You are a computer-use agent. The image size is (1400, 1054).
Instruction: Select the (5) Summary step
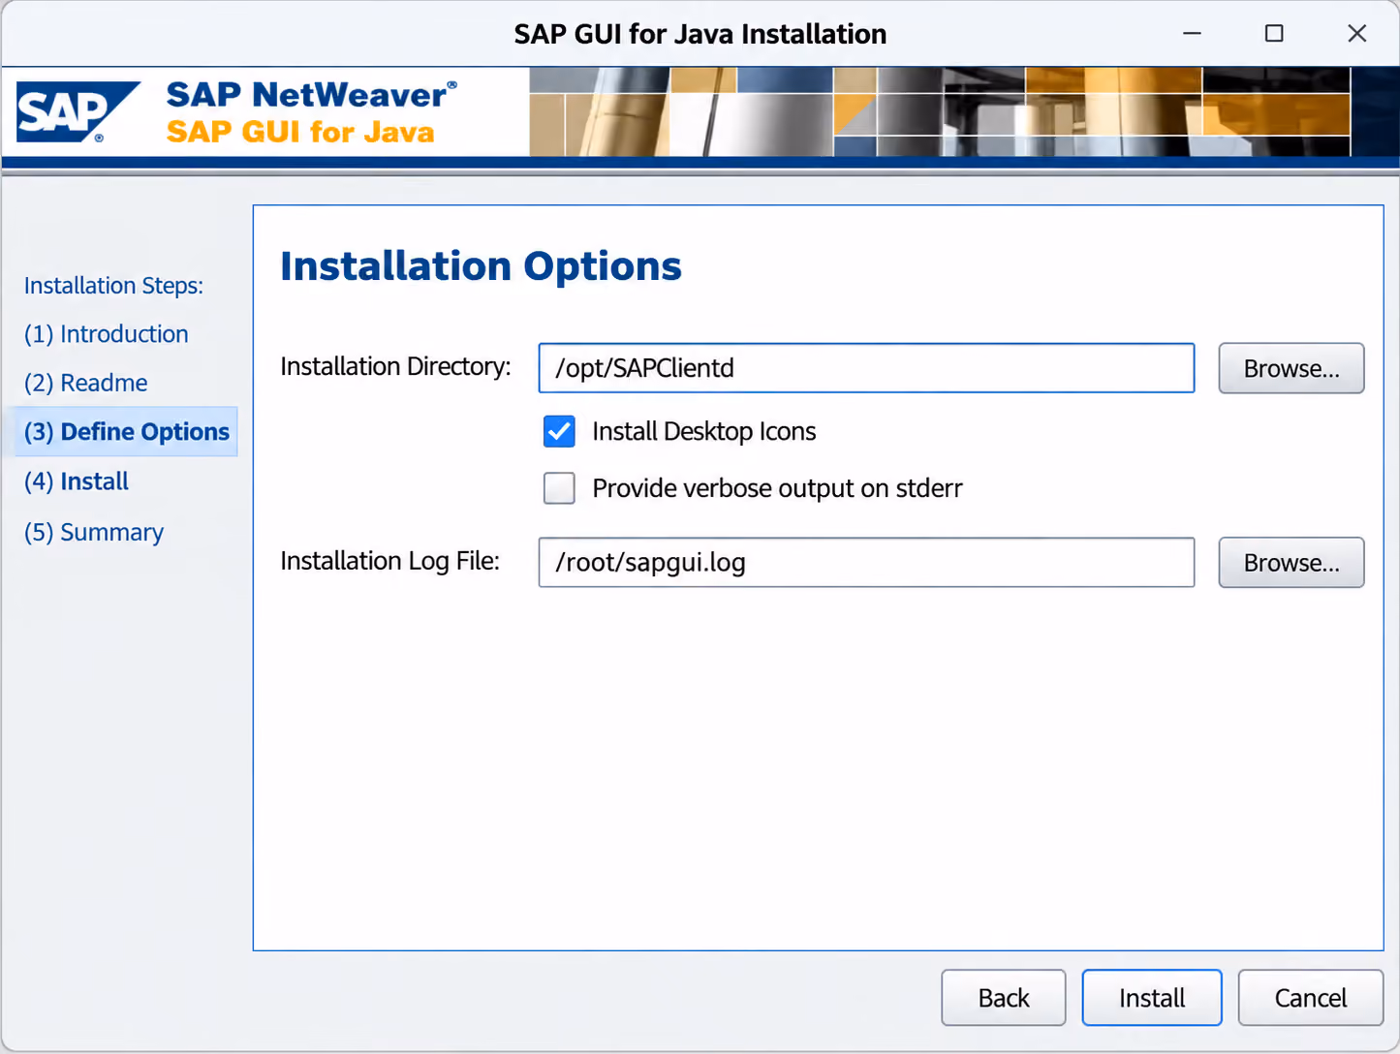pyautogui.click(x=94, y=532)
